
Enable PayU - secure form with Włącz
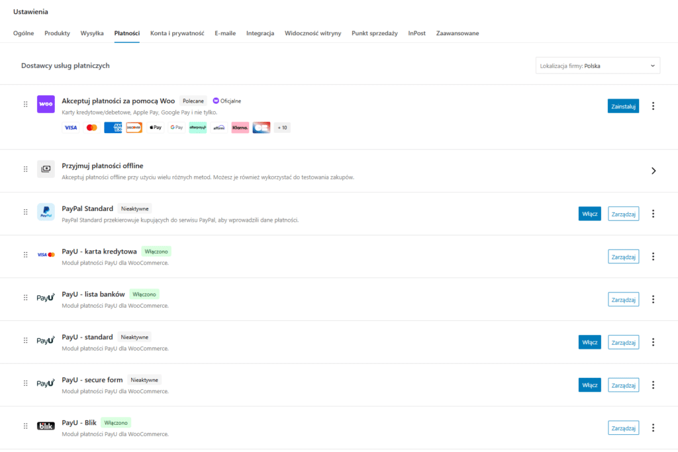pyautogui.click(x=589, y=385)
